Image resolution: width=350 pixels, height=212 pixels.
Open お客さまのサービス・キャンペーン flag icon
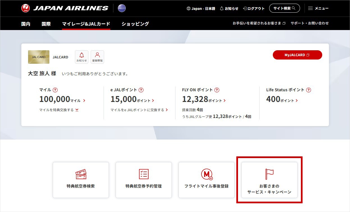[269, 174]
